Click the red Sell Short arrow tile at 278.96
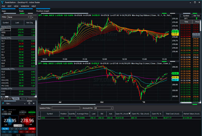Viewport: 202px width, 136px height. coord(27,120)
